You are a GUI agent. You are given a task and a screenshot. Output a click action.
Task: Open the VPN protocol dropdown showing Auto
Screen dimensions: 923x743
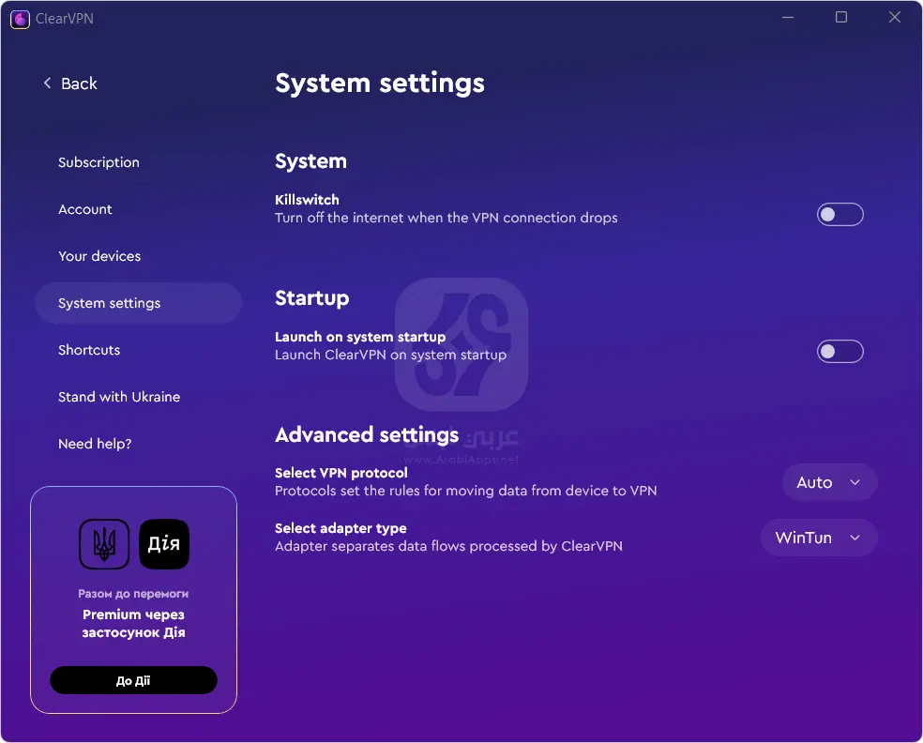829,482
